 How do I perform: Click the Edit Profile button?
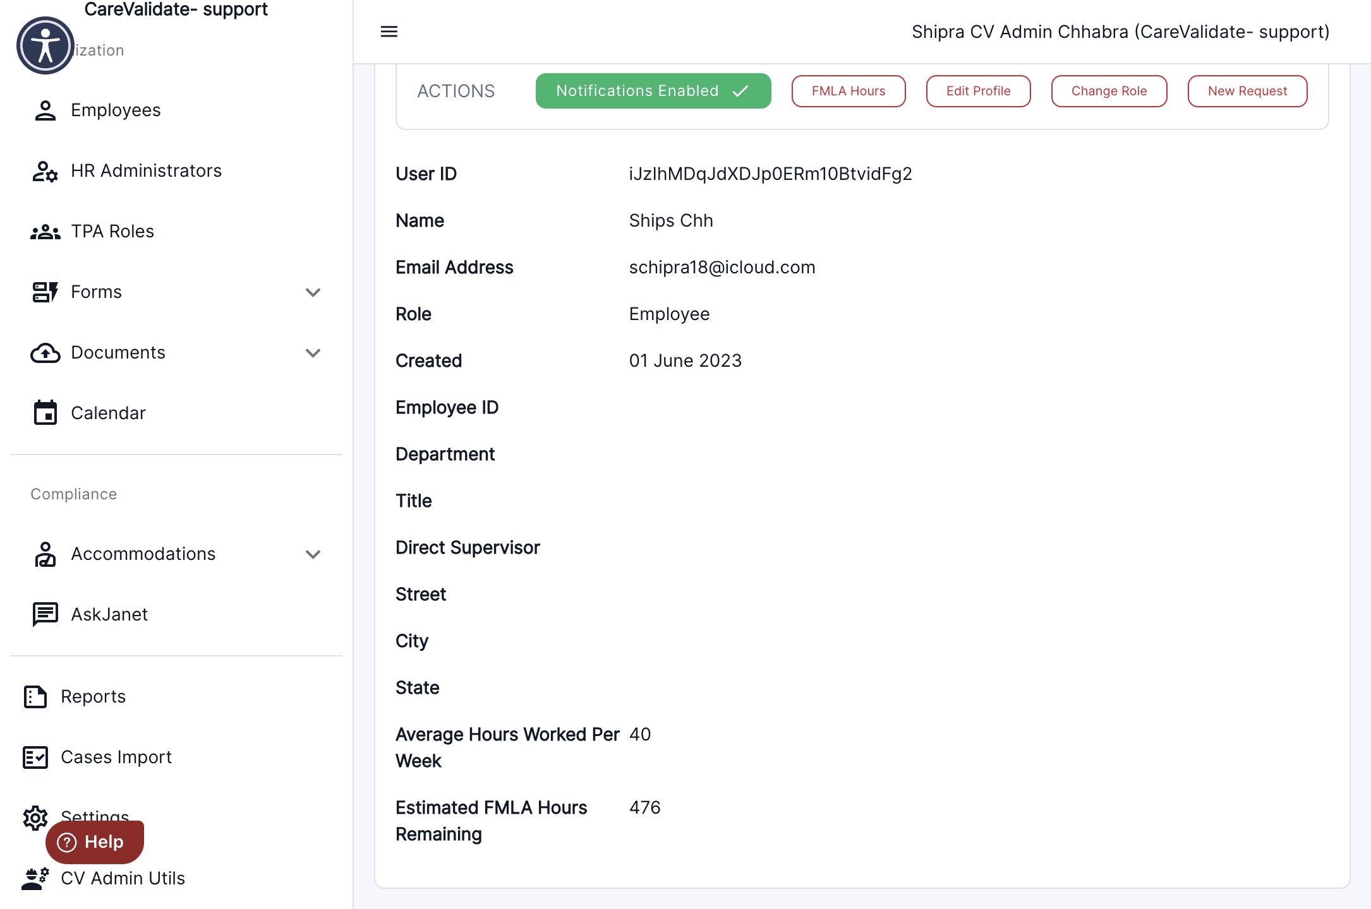[978, 91]
